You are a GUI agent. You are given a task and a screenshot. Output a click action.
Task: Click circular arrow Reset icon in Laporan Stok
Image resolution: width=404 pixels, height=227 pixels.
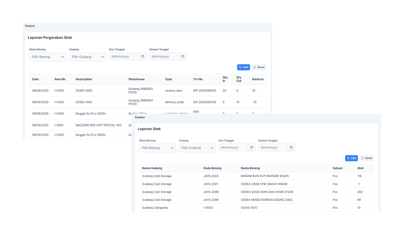click(363, 158)
